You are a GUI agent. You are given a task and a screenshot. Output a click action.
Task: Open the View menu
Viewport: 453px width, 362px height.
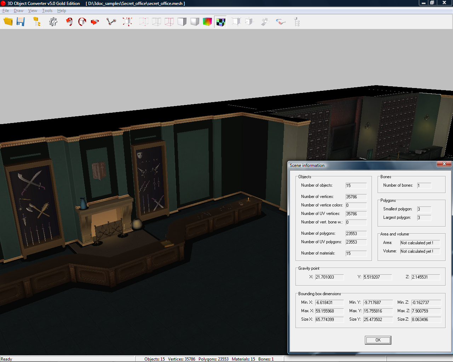33,11
